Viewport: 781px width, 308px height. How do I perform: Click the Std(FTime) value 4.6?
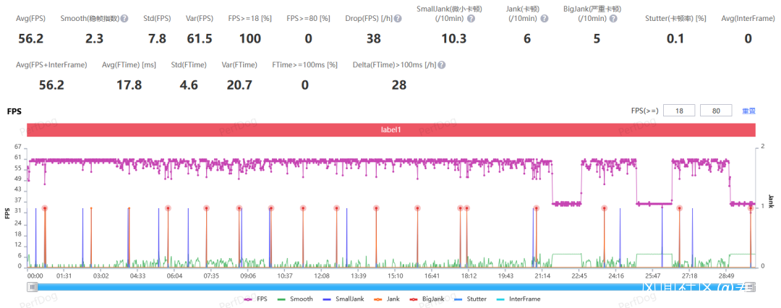[188, 85]
